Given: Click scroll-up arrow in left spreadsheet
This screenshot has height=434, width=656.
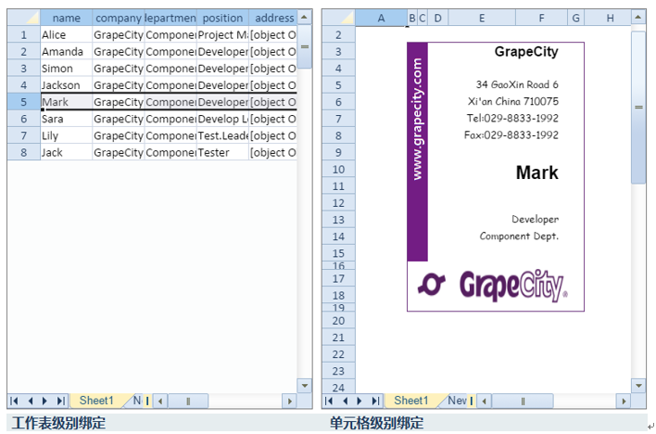Looking at the screenshot, I should [x=304, y=18].
